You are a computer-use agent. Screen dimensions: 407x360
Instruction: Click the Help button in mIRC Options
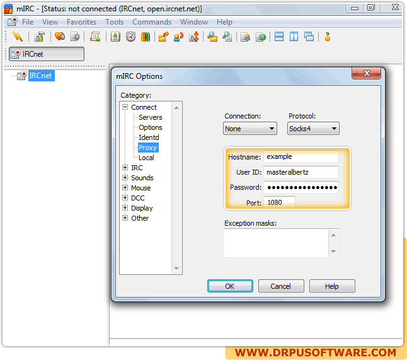(332, 286)
